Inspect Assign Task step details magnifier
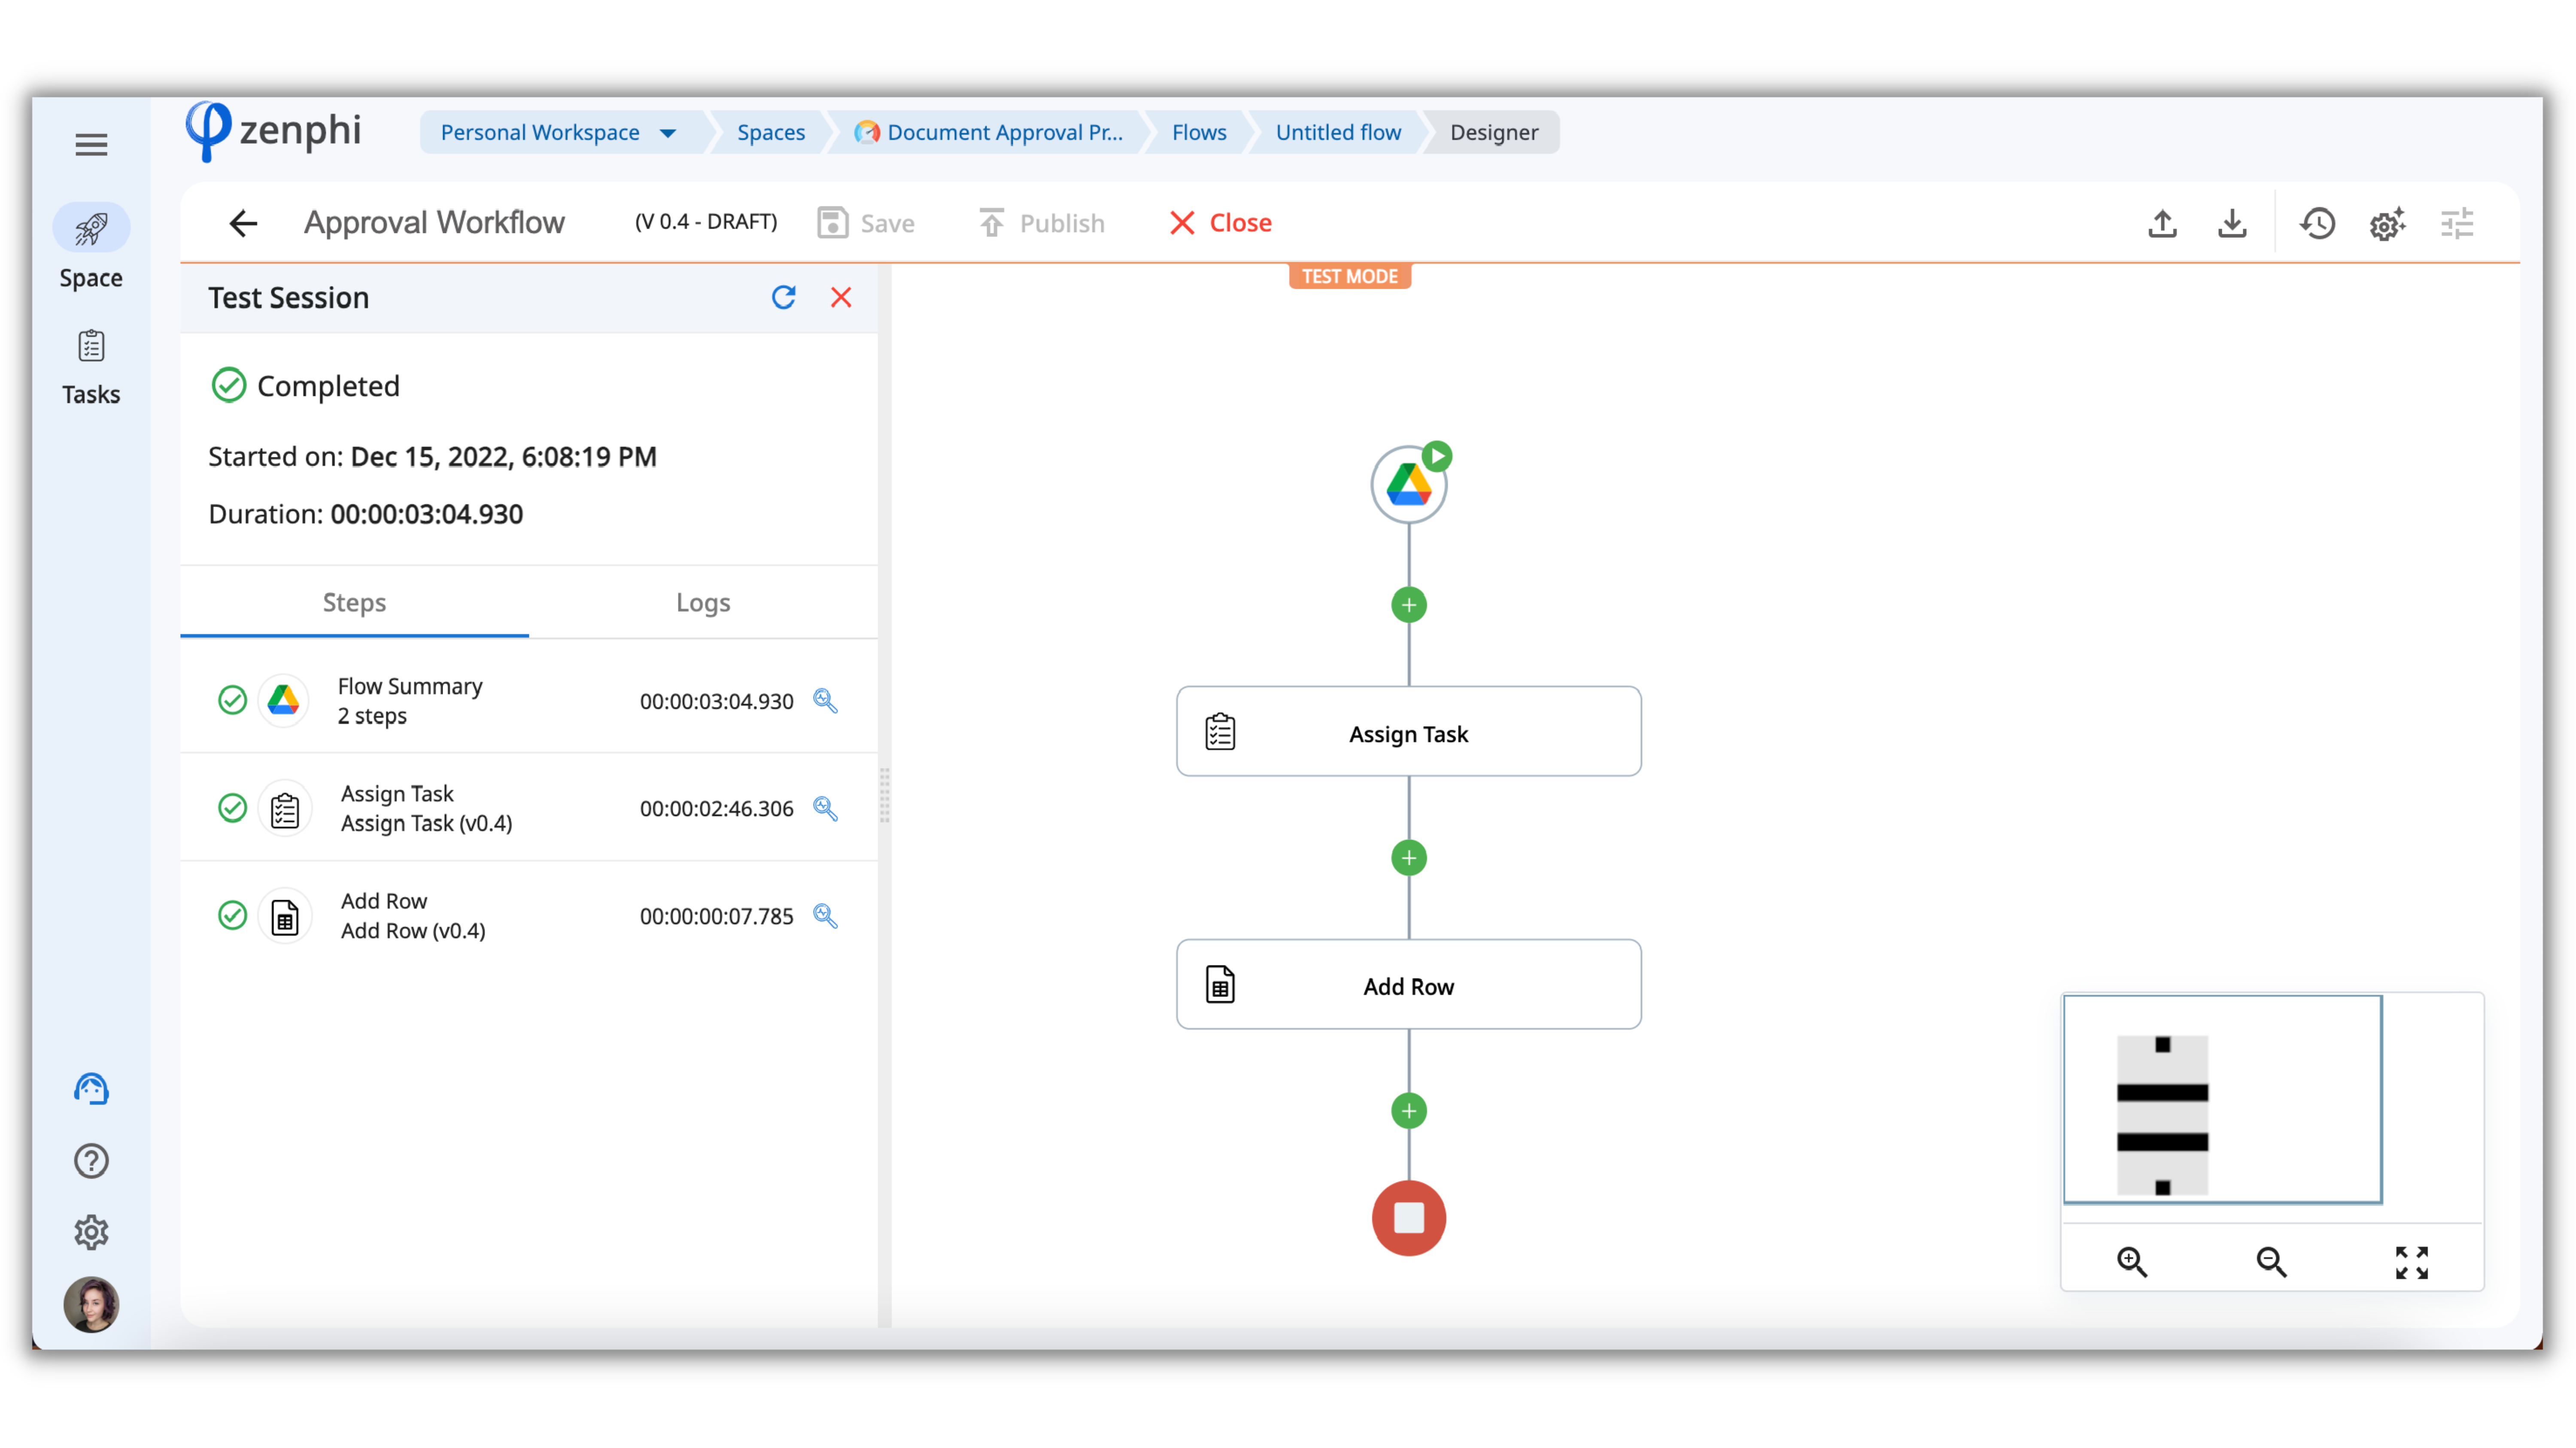 coord(825,807)
